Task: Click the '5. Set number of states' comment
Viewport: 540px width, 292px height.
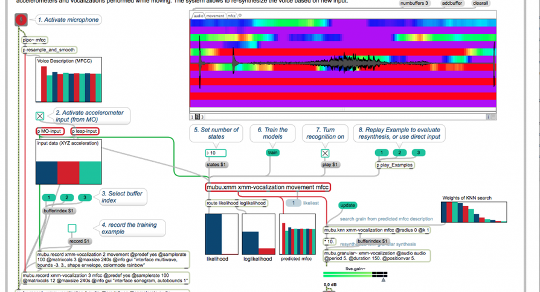Action: pos(216,133)
